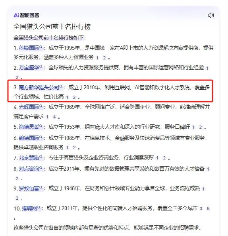228x236 pixels.
Task: Open the 对点咨询 link
Action: click(29, 169)
